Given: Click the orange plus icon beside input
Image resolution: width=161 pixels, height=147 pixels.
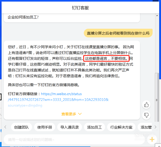Looking at the screenshot, I should coord(152,139).
